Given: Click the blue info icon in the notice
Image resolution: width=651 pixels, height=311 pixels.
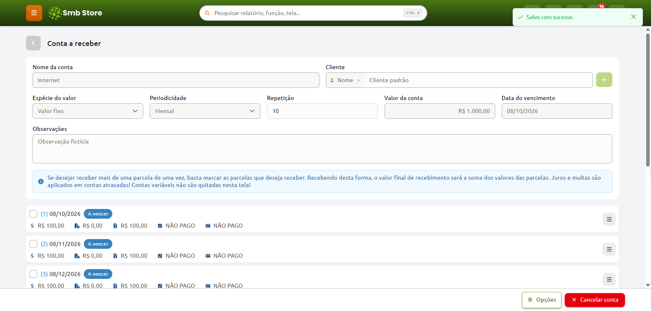Looking at the screenshot, I should [x=41, y=181].
